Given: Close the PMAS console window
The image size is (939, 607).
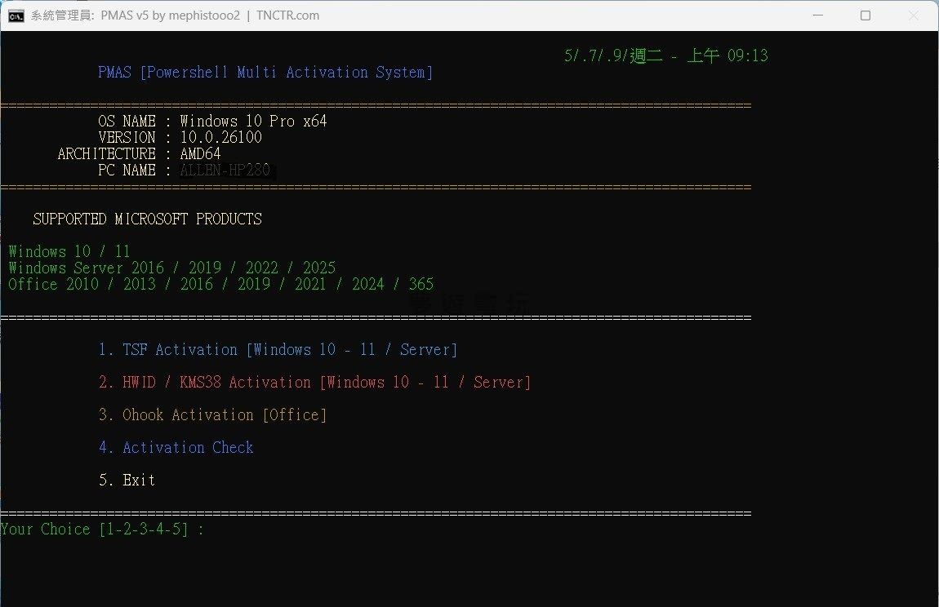Looking at the screenshot, I should click(913, 16).
